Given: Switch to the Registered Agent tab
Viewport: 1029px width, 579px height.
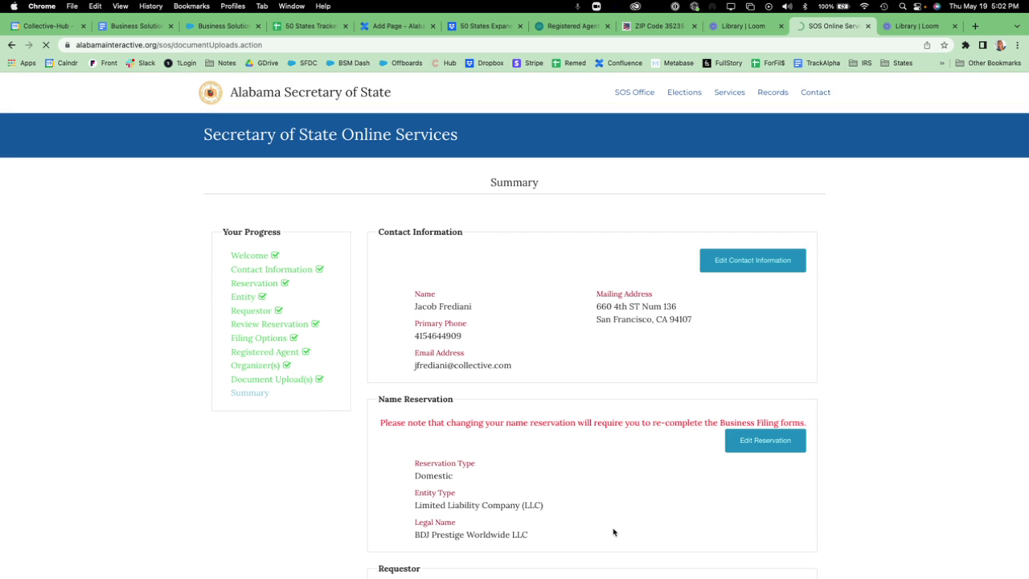Looking at the screenshot, I should point(571,26).
